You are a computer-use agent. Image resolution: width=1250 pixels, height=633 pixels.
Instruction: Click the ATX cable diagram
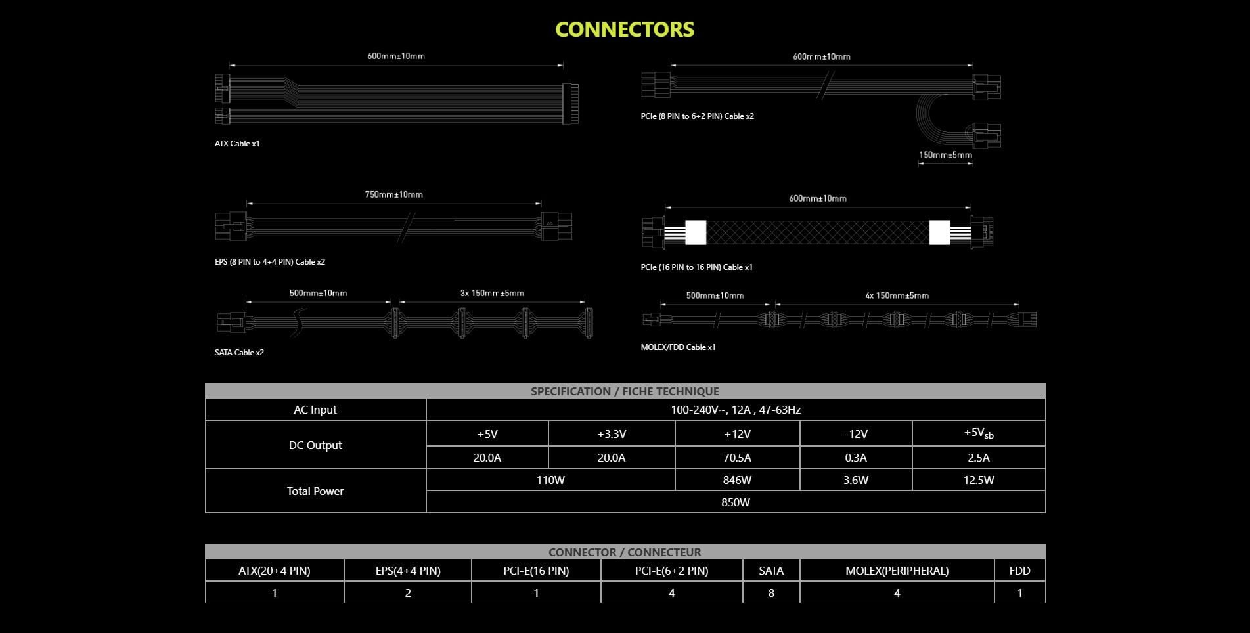coord(396,102)
